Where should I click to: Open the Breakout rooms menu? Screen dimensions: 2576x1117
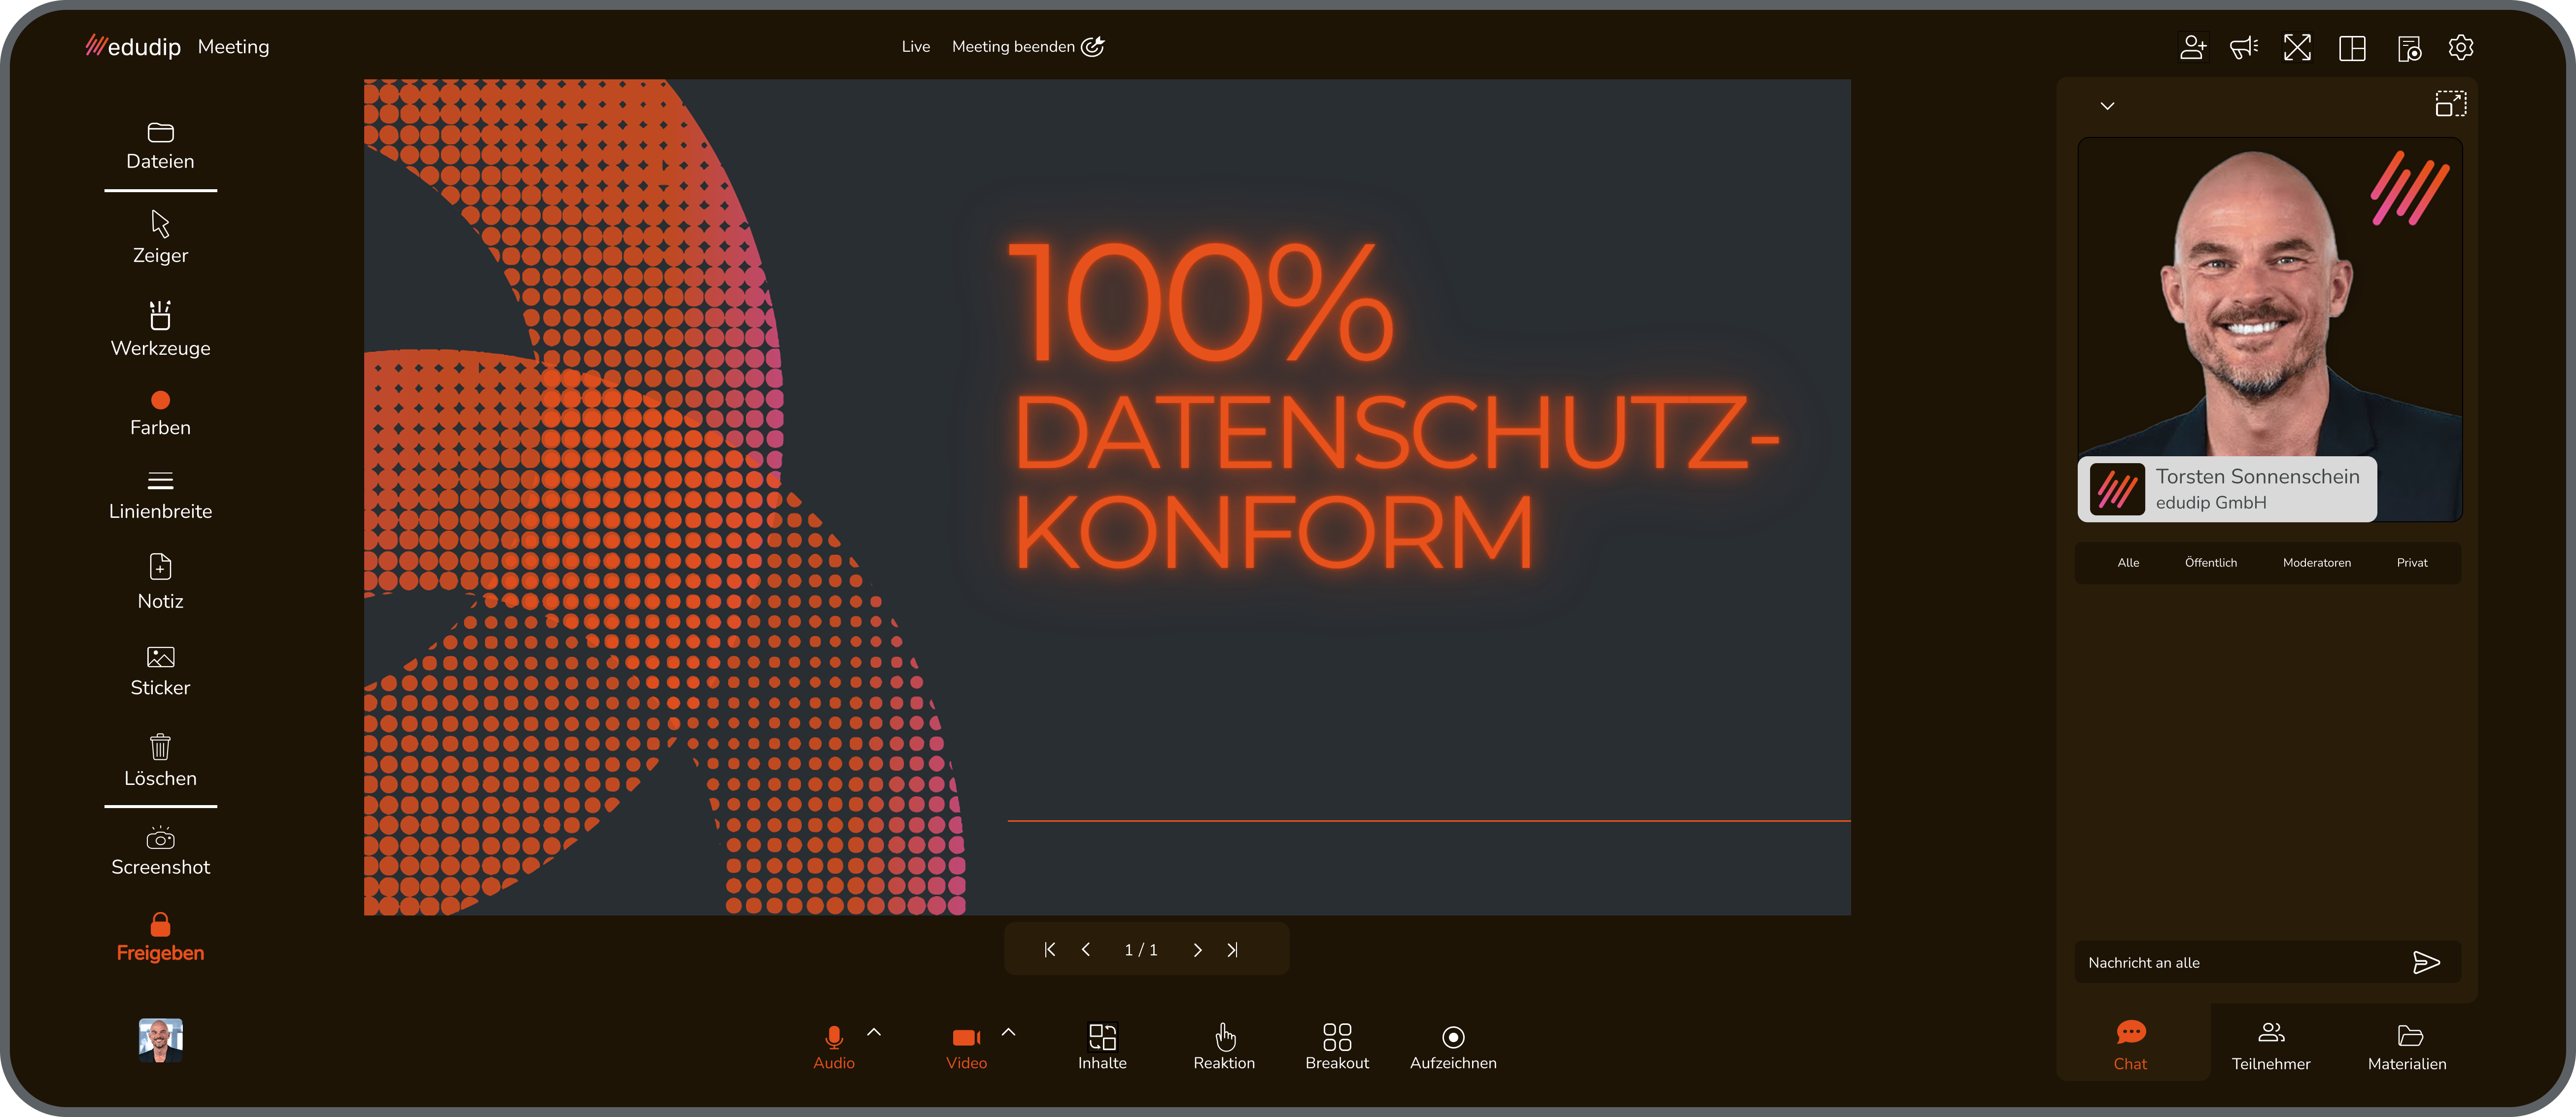click(1336, 1045)
